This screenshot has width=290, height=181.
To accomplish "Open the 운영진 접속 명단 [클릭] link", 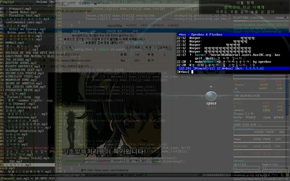I will coord(103,43).
